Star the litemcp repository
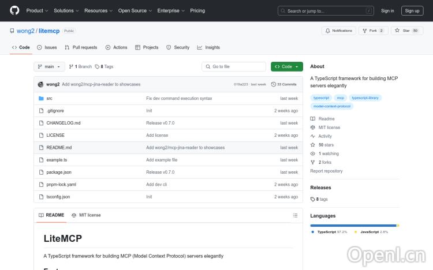The image size is (433, 270). pyautogui.click(x=407, y=31)
